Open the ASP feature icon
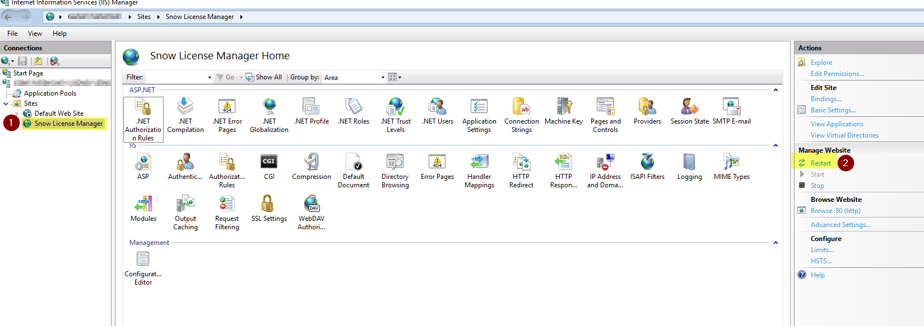This screenshot has height=326, width=924. (143, 167)
